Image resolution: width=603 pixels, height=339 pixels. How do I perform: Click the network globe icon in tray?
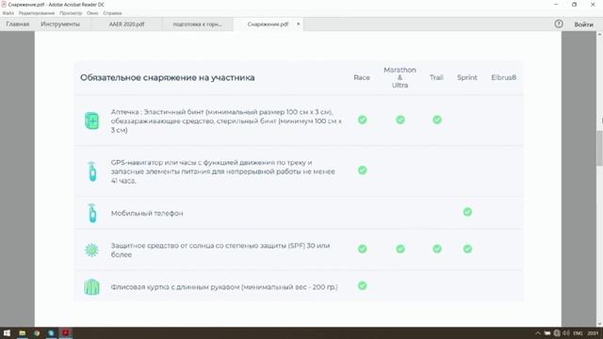557,333
